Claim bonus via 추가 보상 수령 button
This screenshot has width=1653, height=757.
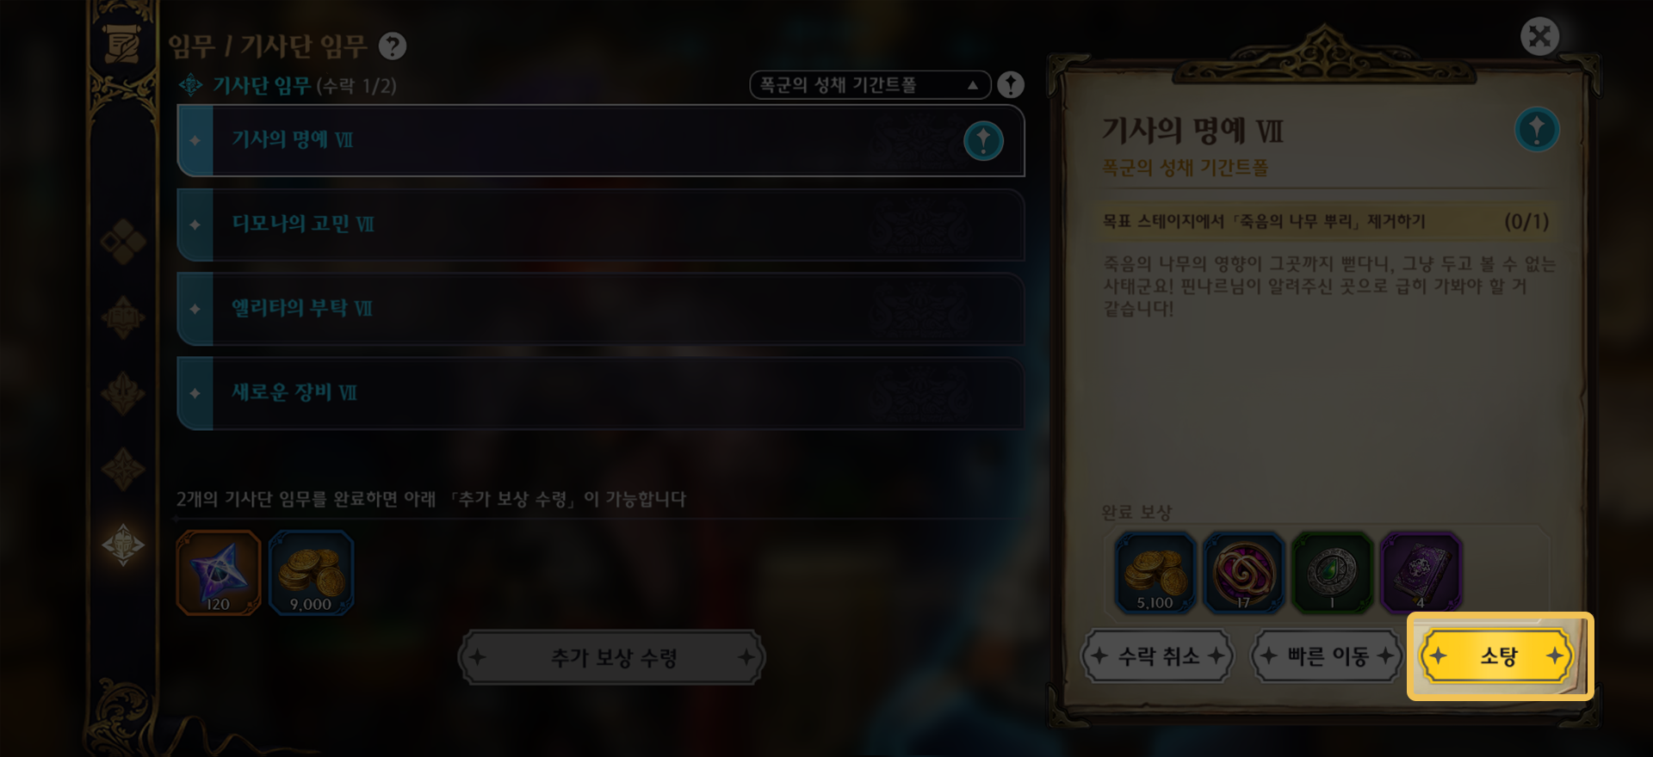[612, 658]
